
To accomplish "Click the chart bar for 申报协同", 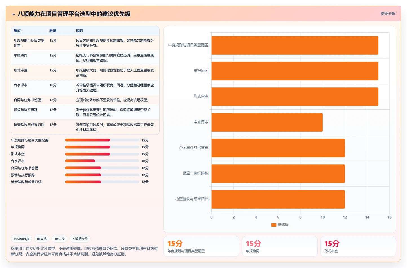I will point(295,71).
